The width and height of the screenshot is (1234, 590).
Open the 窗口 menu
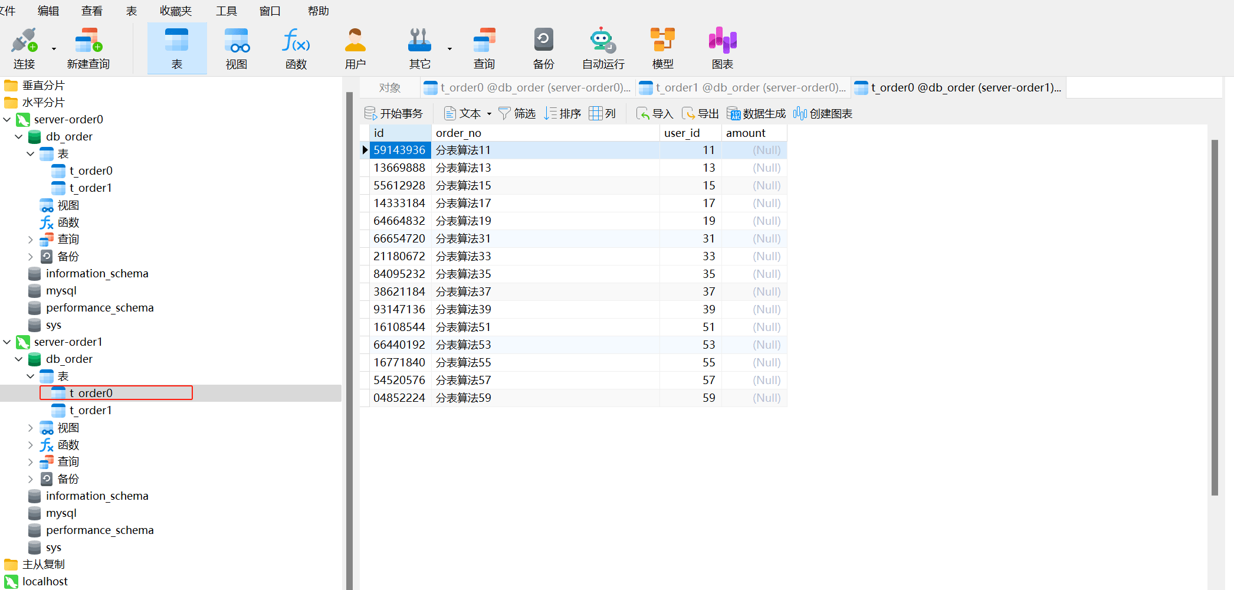[270, 11]
